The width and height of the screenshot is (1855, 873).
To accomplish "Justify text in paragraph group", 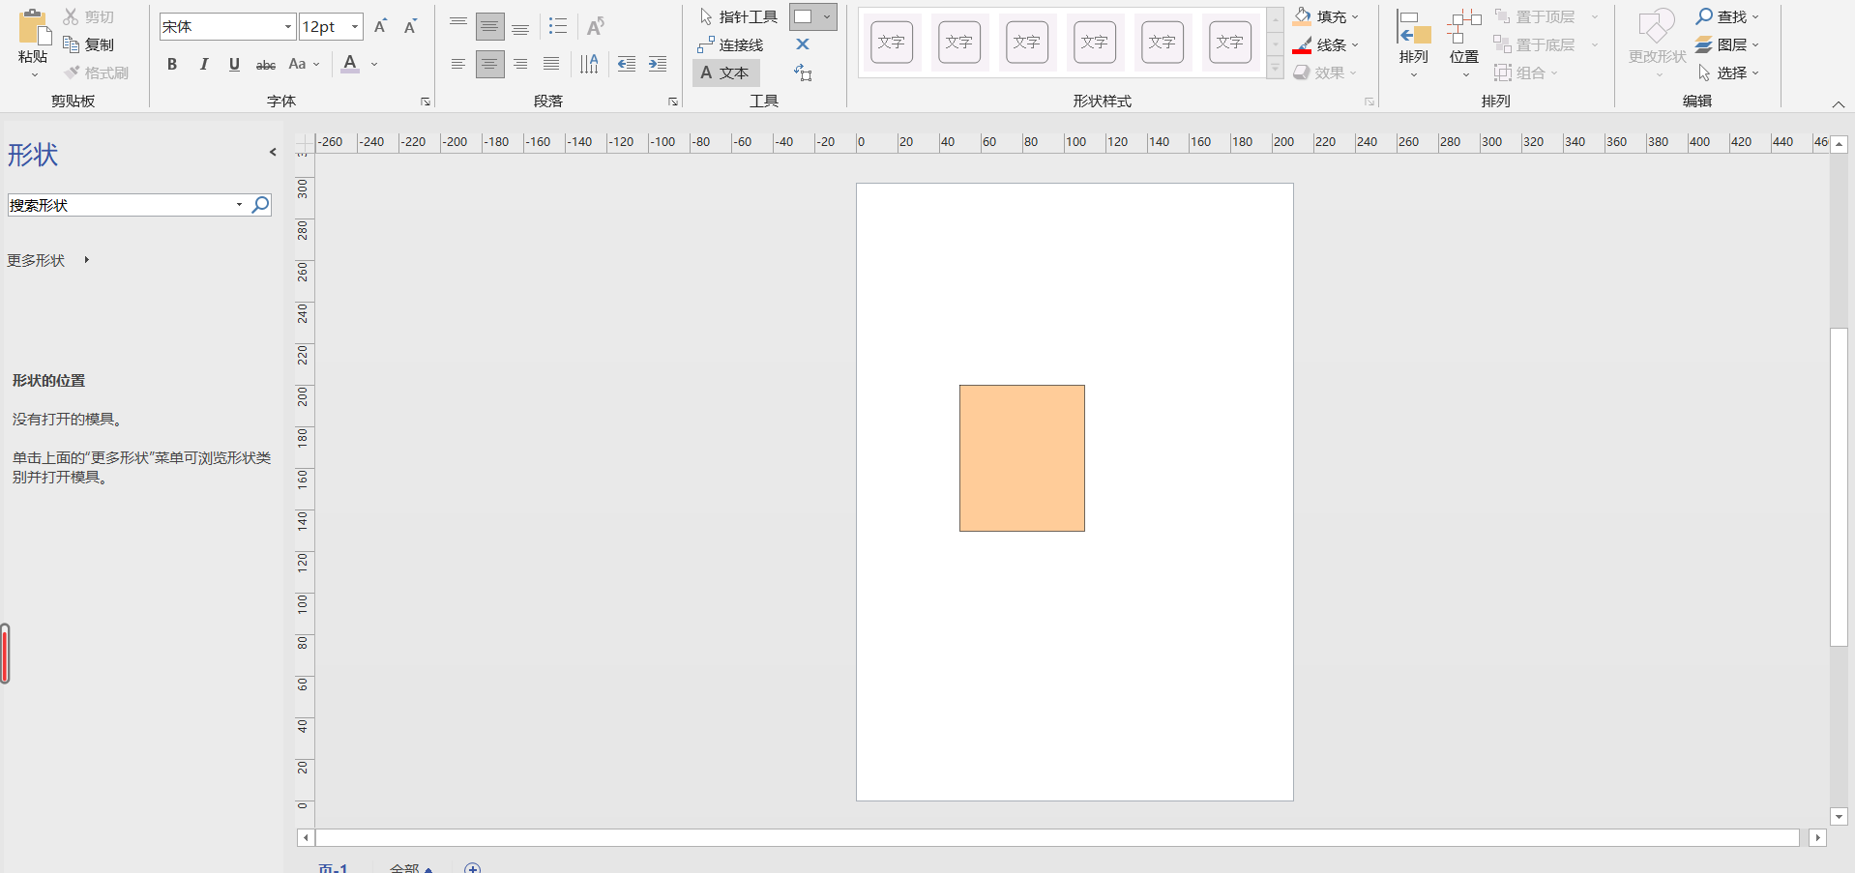I will (x=551, y=64).
